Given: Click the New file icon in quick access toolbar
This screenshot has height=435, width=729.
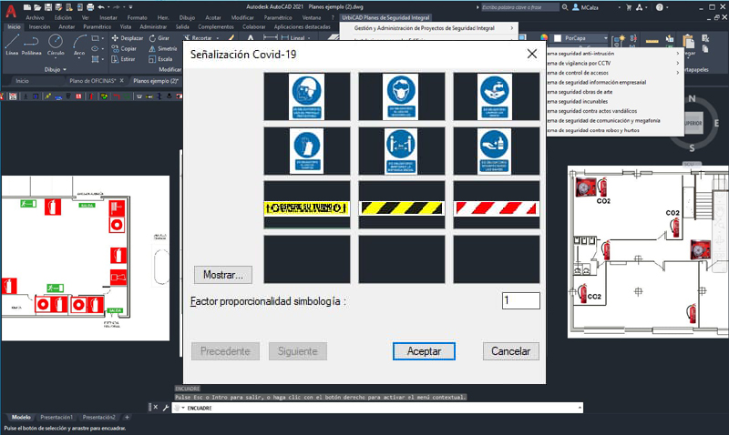Looking at the screenshot, I should coord(27,7).
